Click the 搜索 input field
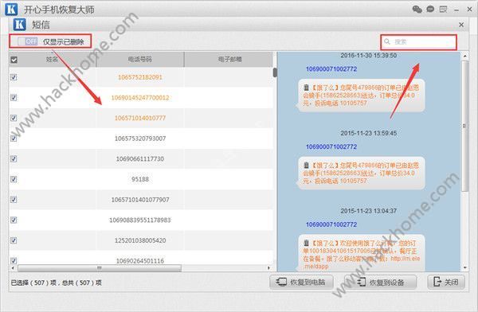Viewport: 478px width, 312px height. tap(418, 41)
